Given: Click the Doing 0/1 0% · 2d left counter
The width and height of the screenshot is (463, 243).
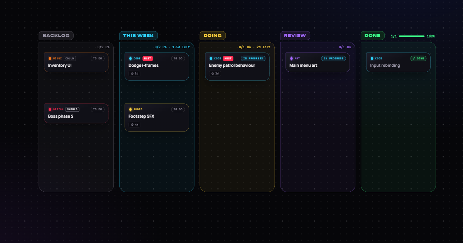Looking at the screenshot, I should pyautogui.click(x=255, y=47).
